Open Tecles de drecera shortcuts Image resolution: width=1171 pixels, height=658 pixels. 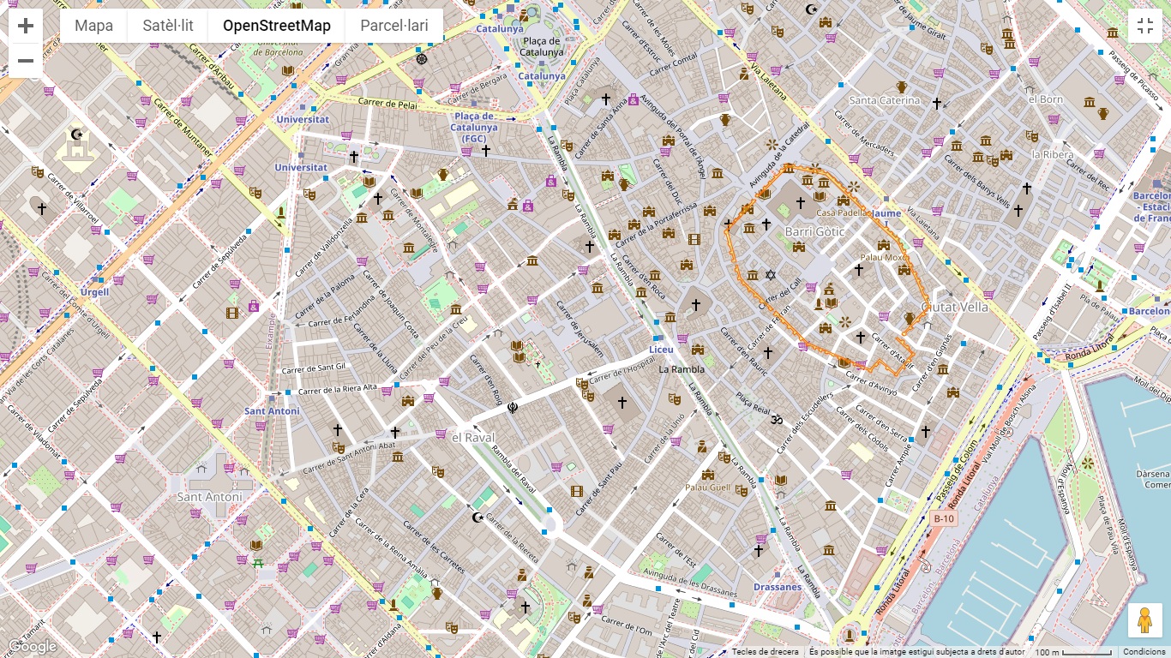[x=765, y=652]
